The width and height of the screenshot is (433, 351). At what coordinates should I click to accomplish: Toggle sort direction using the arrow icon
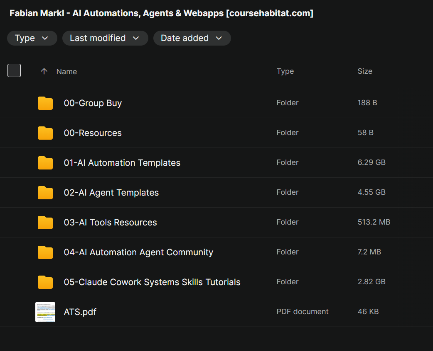click(44, 72)
